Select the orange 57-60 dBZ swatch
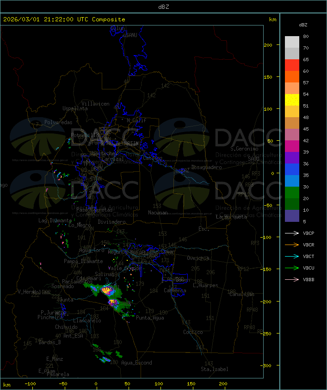This screenshot has width=327, height=390. tap(292, 76)
